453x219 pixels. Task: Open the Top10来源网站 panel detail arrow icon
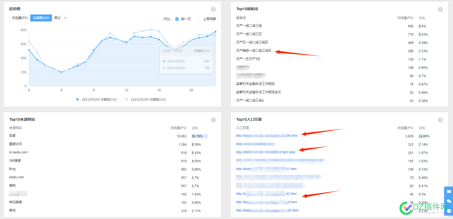pyautogui.click(x=213, y=120)
